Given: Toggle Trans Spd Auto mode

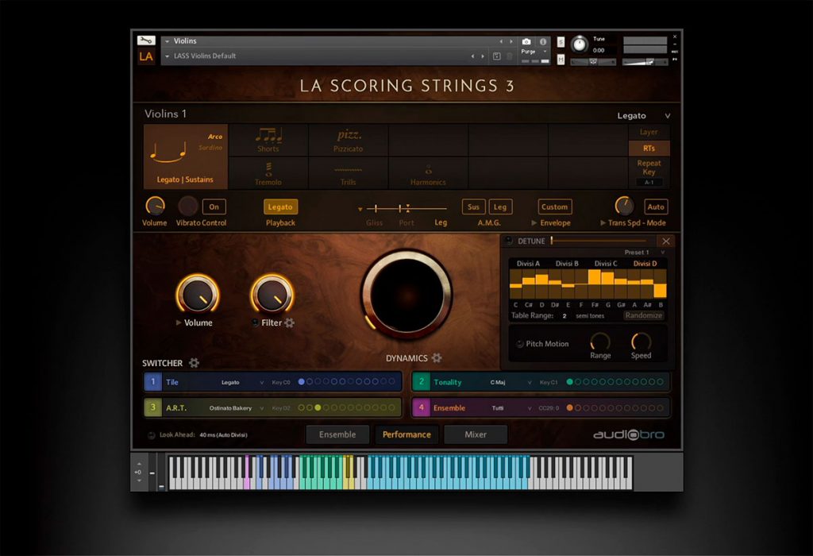Looking at the screenshot, I should click(656, 207).
